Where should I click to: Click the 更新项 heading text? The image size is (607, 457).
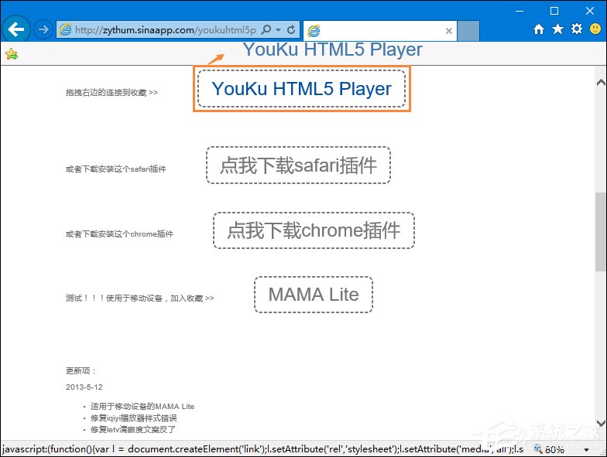coord(81,371)
